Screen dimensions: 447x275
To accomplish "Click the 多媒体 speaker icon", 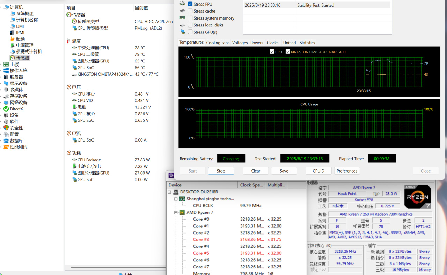I will click(x=6, y=90).
